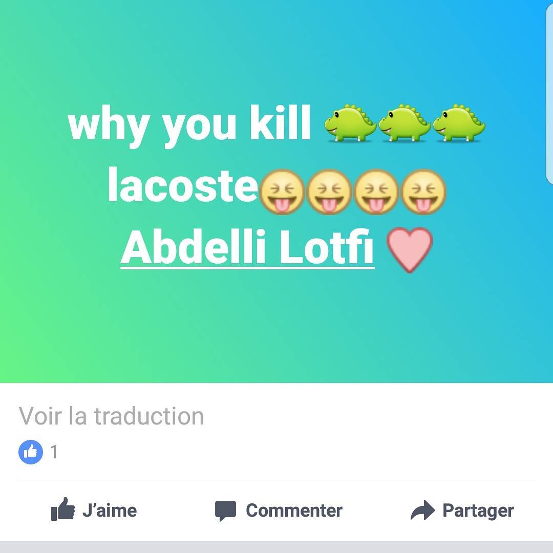Open the tagged Abdelli Lotfi profile link

[x=247, y=248]
